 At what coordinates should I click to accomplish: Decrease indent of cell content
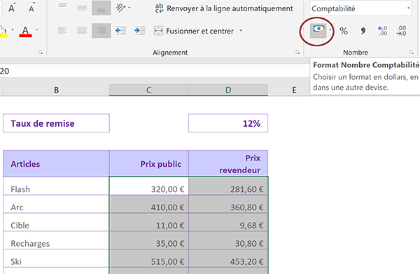tap(120, 31)
